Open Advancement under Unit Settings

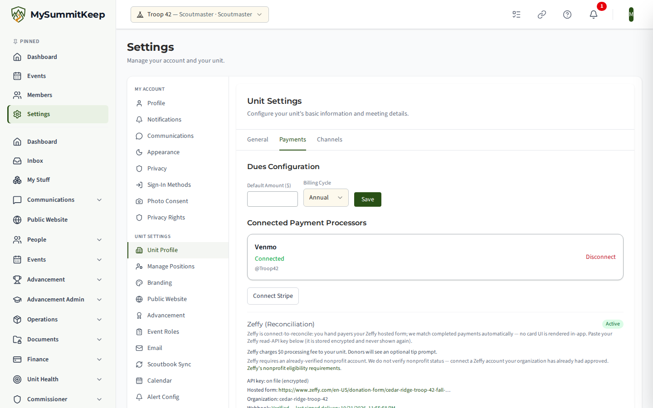click(x=178, y=316)
